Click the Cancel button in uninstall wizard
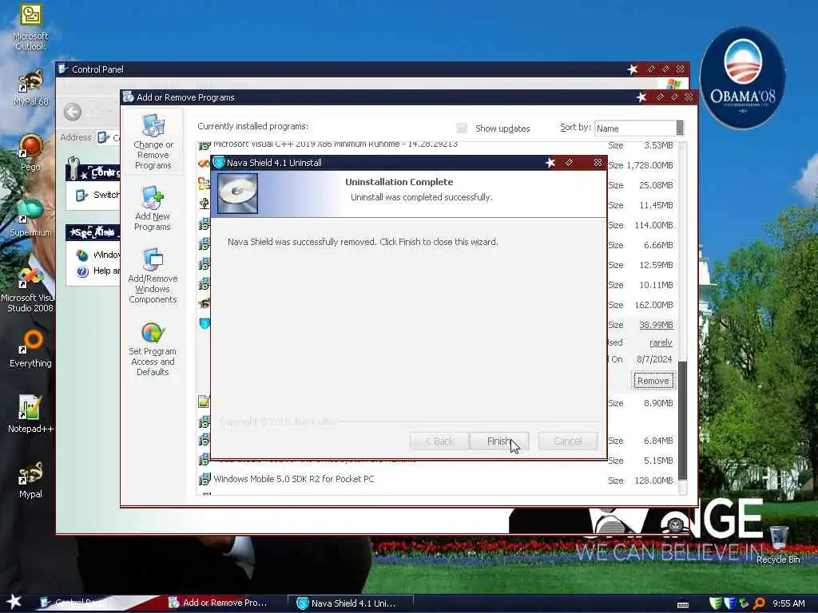The image size is (818, 613). [568, 441]
